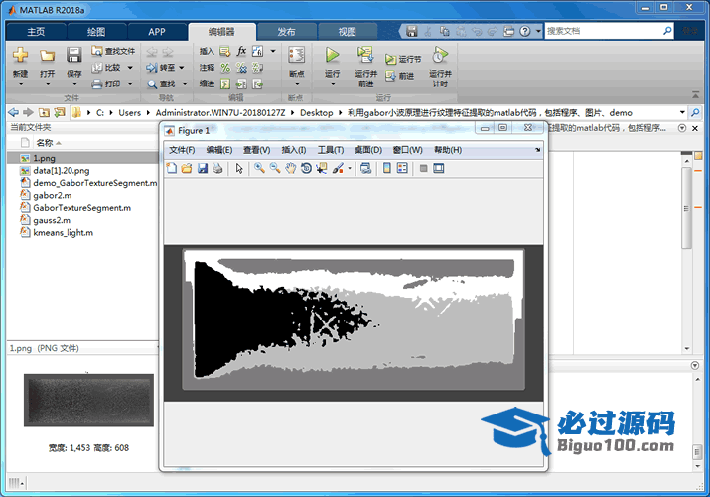Click the green Run button
This screenshot has height=497, width=710.
333,55
